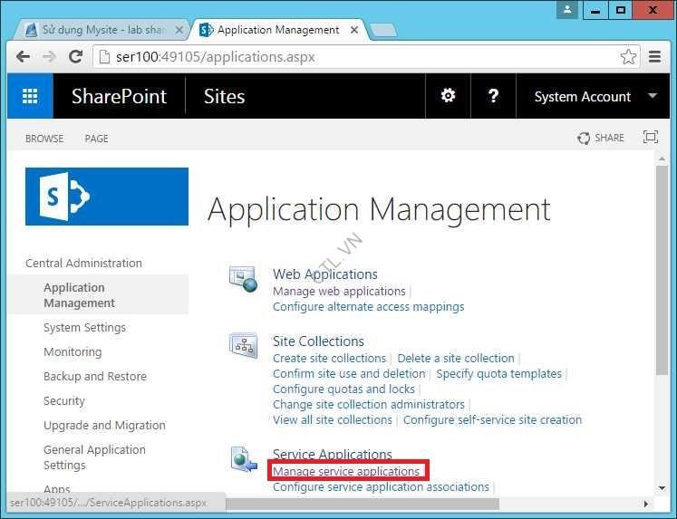Expand the System Account dropdown menu
Image resolution: width=677 pixels, height=519 pixels.
653,96
